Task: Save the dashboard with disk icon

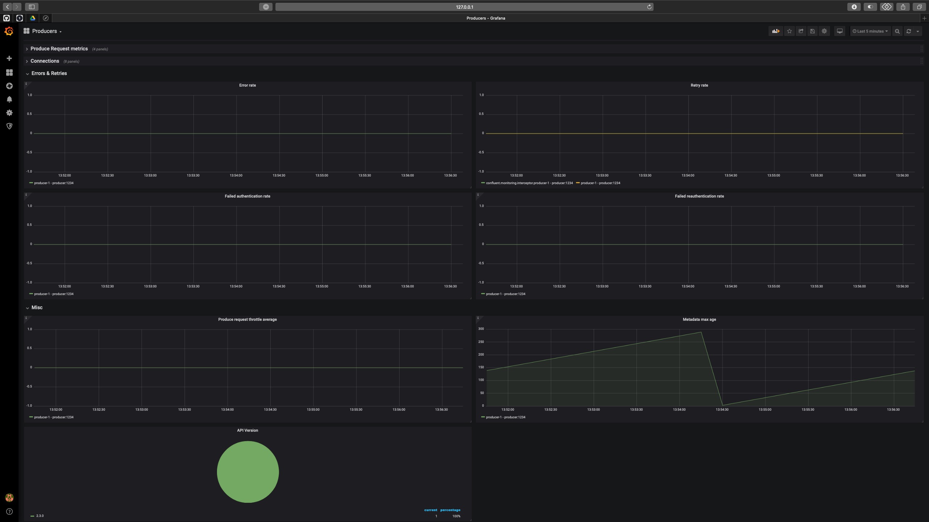Action: [813, 31]
